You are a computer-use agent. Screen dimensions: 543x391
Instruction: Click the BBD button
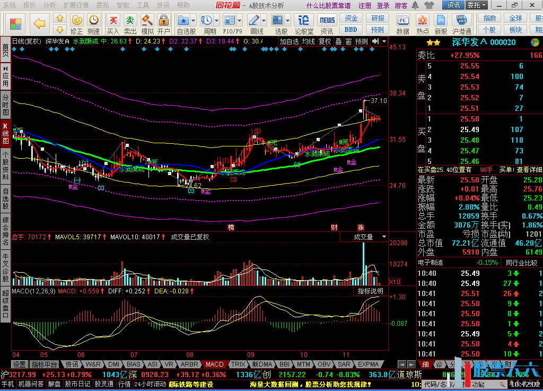(351, 30)
